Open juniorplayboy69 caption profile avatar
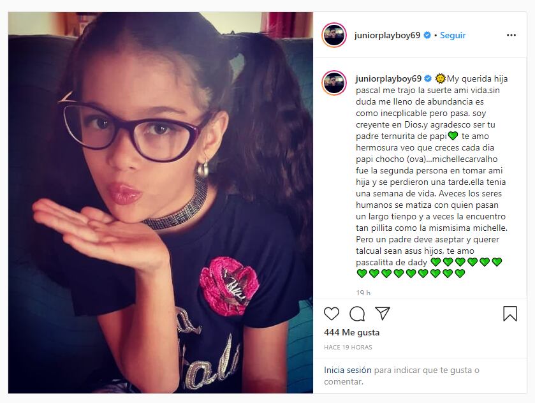The image size is (535, 403). click(334, 83)
